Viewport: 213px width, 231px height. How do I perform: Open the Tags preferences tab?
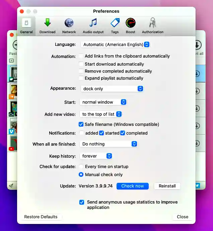point(115,26)
